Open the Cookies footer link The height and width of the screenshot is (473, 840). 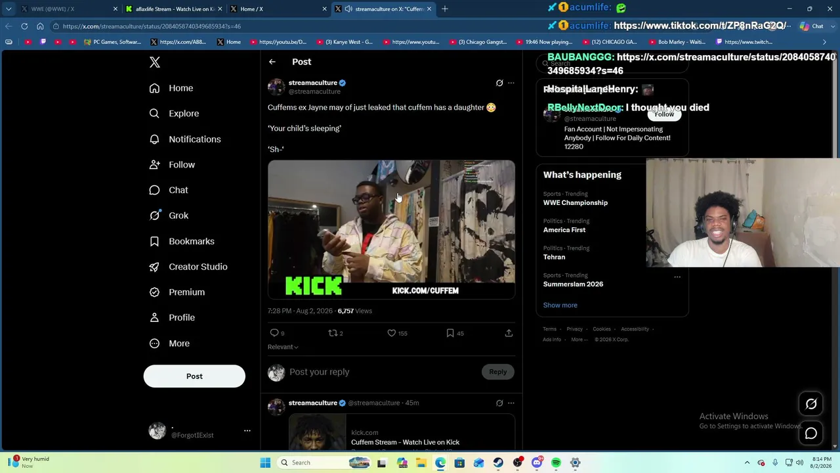tap(602, 329)
